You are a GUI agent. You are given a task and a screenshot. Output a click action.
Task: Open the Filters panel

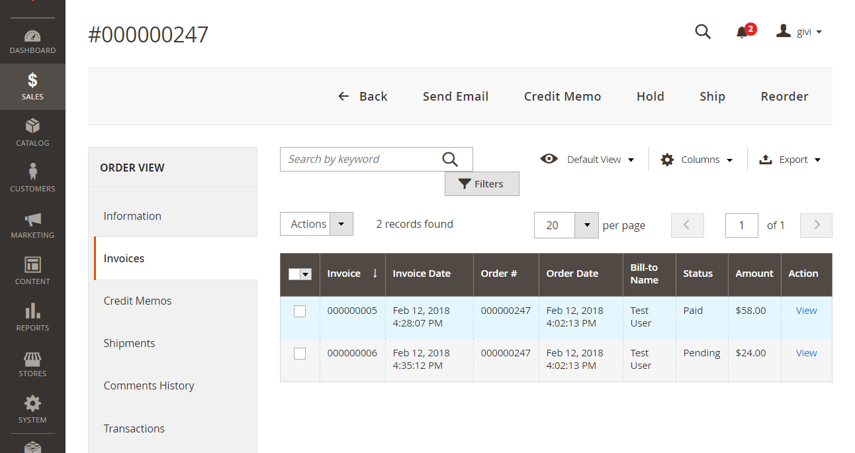tap(482, 184)
